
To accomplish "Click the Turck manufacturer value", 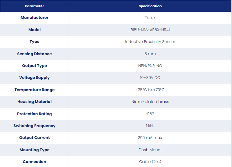I will [x=150, y=17].
